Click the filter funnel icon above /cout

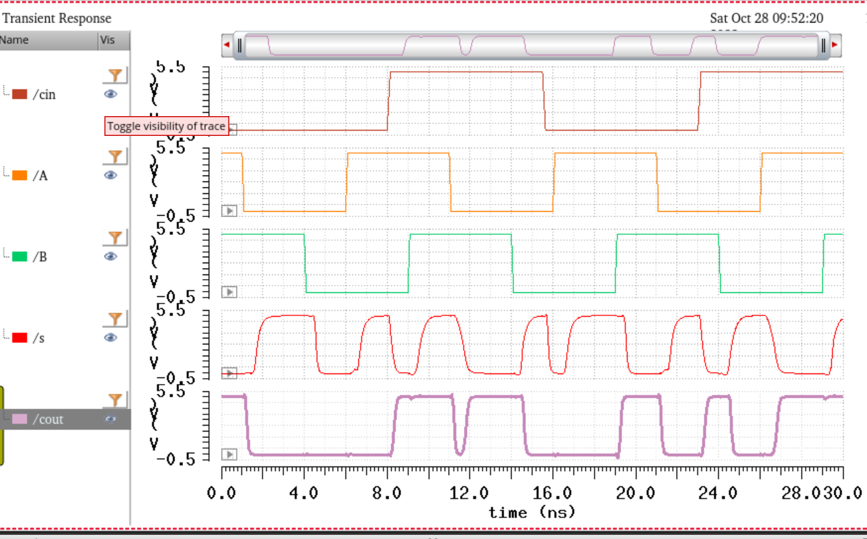click(x=115, y=400)
